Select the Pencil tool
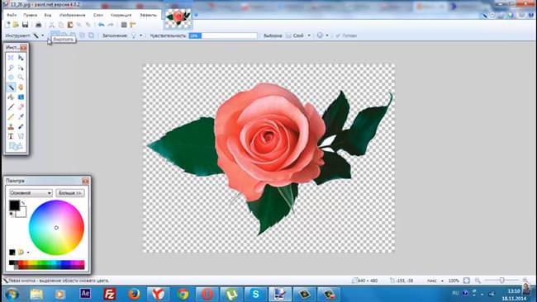The image size is (537, 302). (x=11, y=117)
